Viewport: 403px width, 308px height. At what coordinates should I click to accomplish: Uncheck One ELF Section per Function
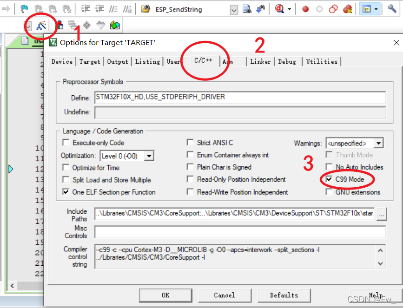point(66,191)
